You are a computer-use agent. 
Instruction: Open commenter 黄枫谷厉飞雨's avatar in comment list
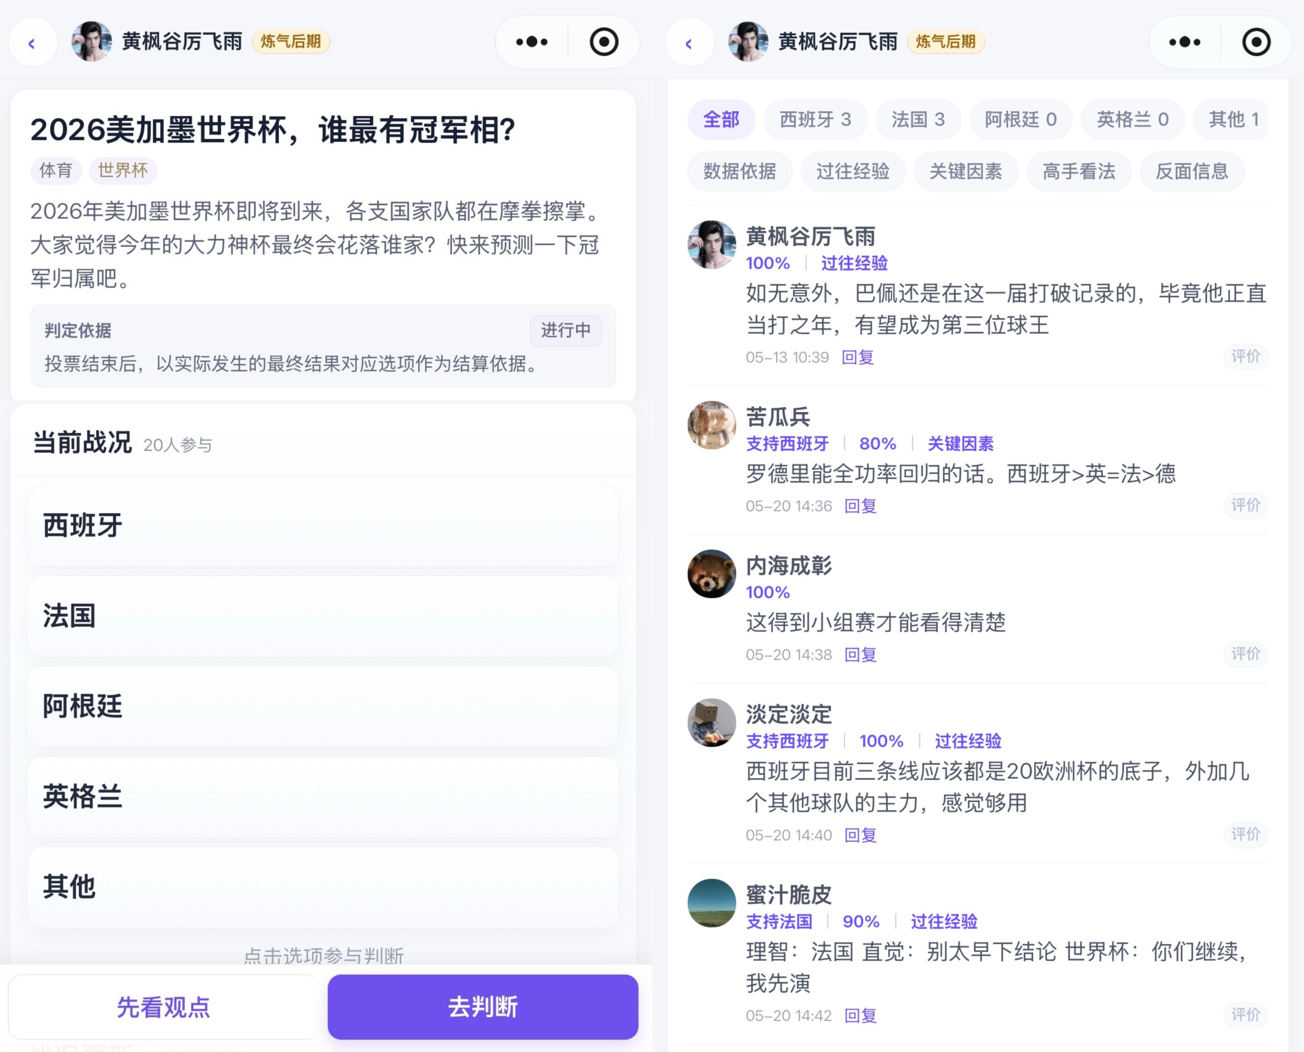pyautogui.click(x=712, y=244)
